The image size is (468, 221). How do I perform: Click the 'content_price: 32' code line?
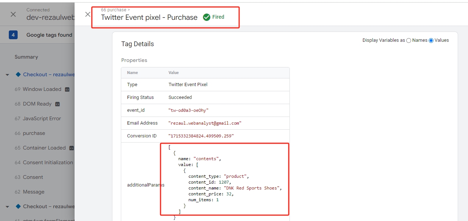tap(211, 194)
